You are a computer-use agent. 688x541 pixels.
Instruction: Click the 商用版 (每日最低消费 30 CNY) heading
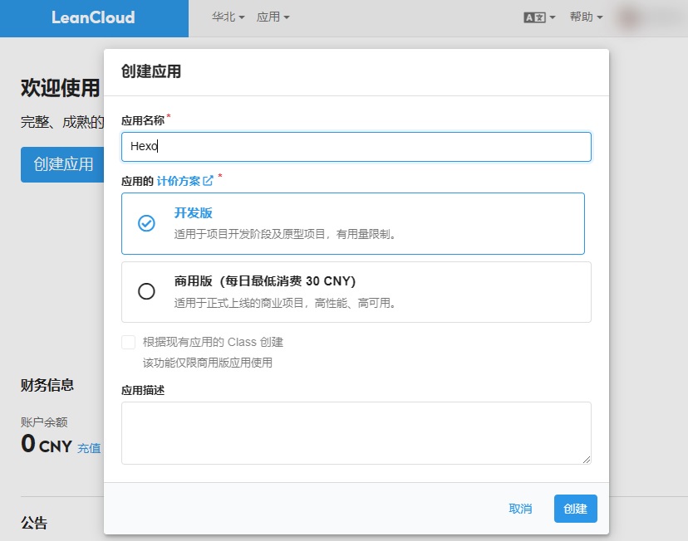[x=265, y=280]
